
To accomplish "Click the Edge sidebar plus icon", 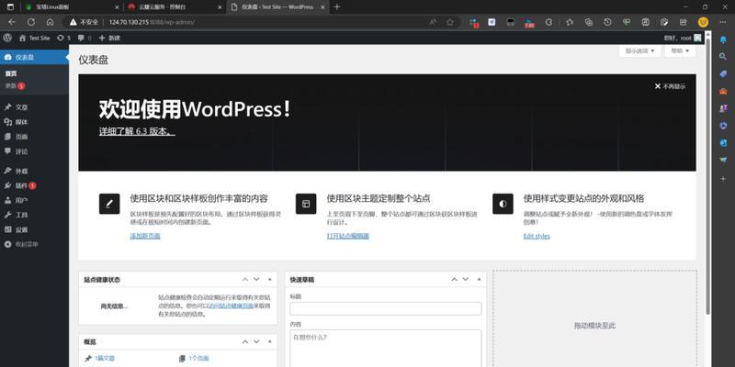I will 723,179.
